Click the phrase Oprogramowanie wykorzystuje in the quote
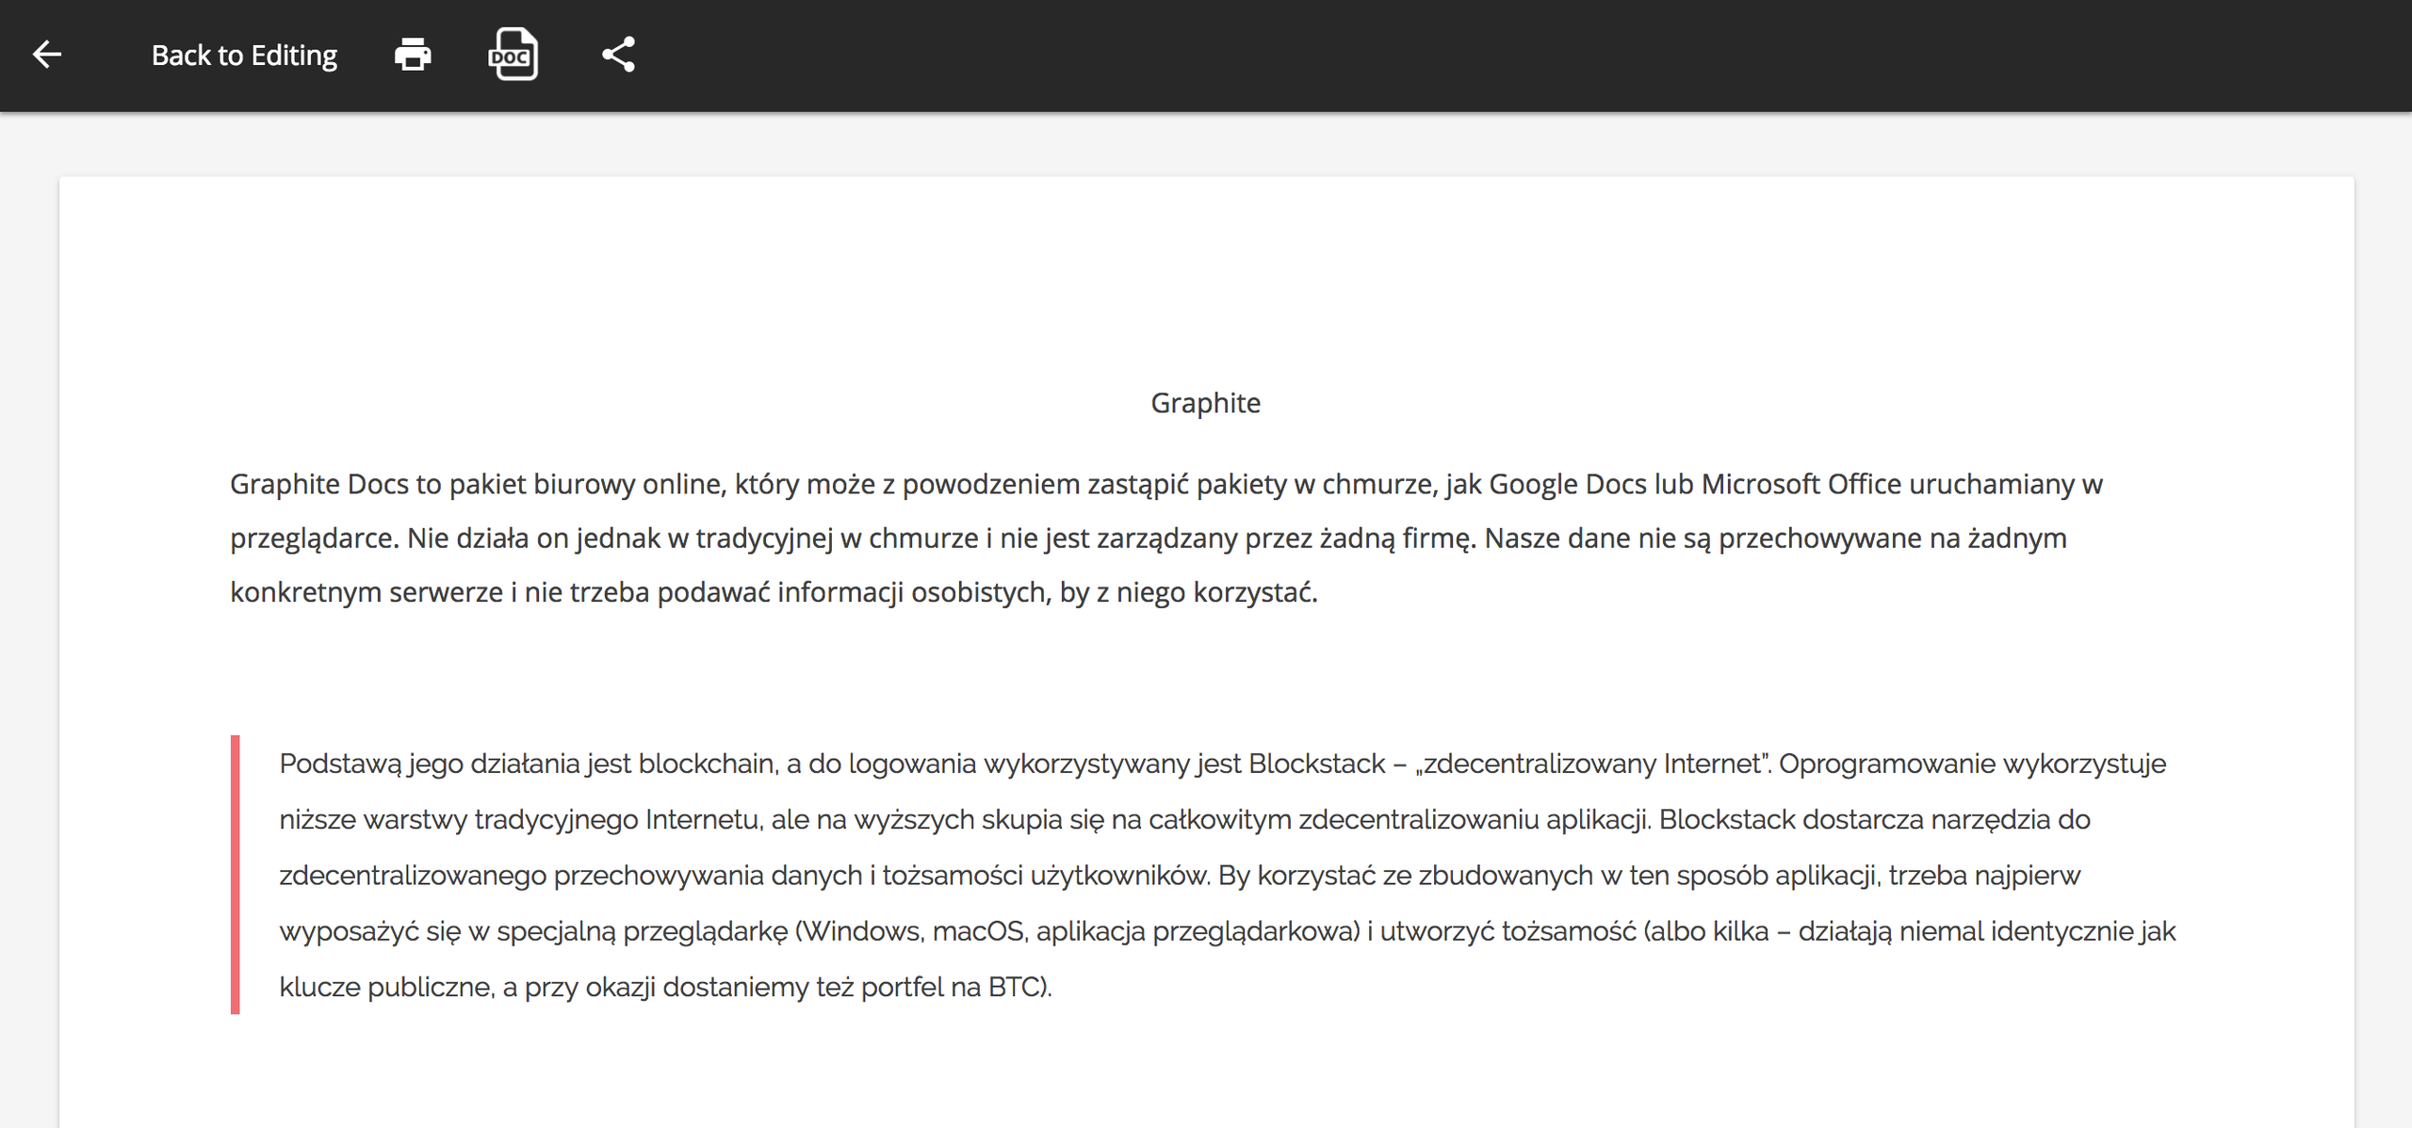2412x1128 pixels. (1972, 764)
